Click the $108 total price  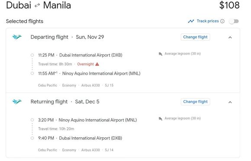229,5
